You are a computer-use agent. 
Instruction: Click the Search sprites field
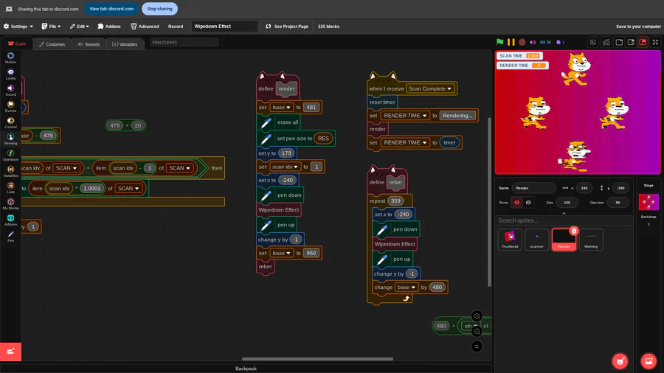[x=564, y=220]
